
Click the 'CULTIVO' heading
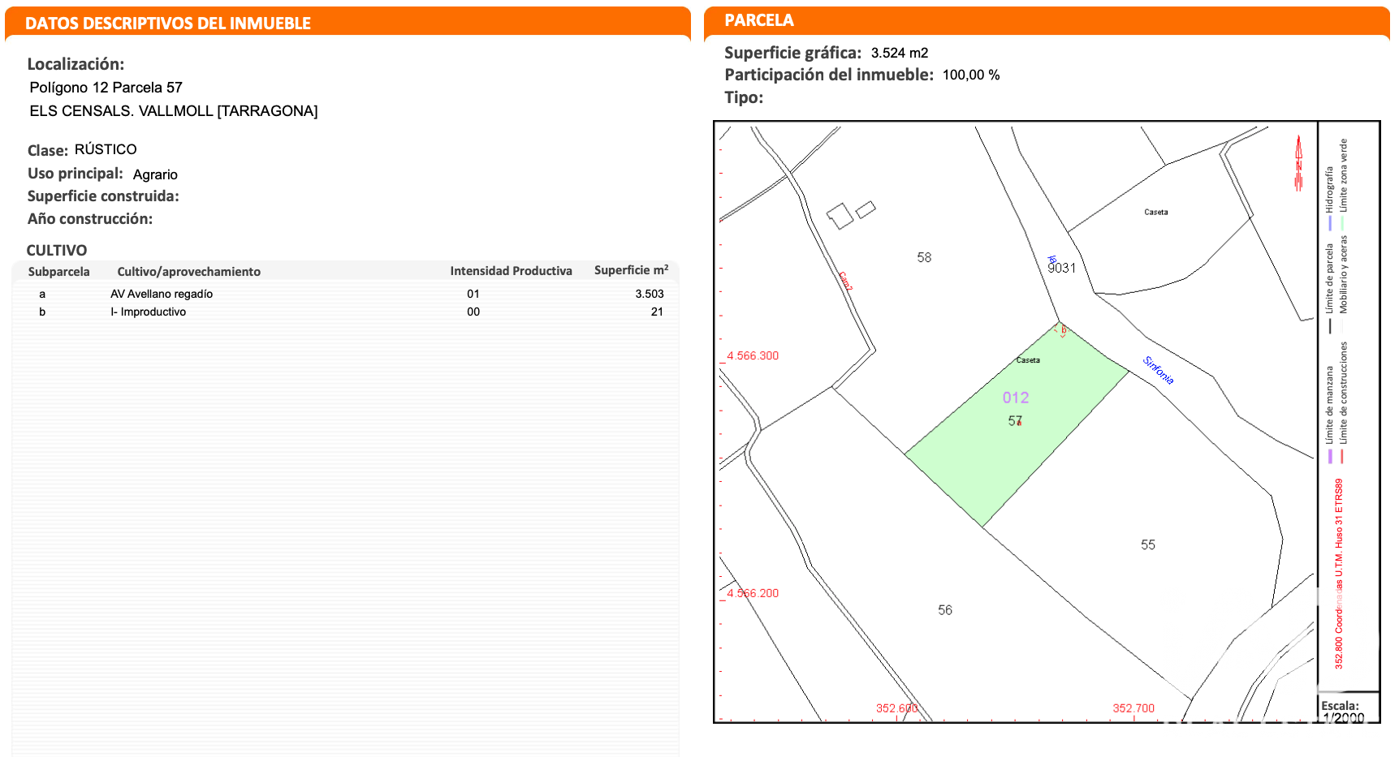[x=57, y=250]
